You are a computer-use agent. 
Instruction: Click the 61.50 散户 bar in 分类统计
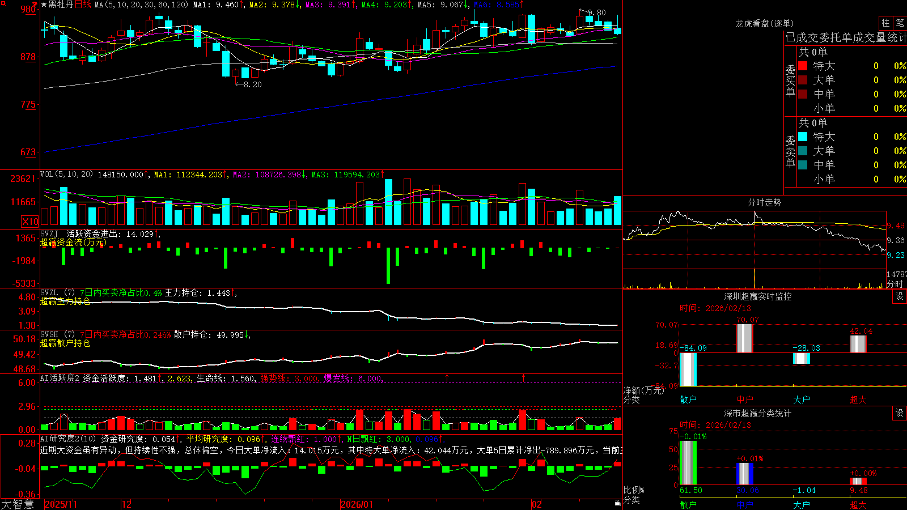[688, 462]
